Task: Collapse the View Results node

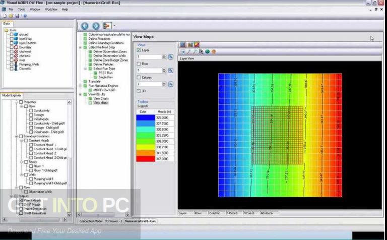Action: tap(80, 94)
